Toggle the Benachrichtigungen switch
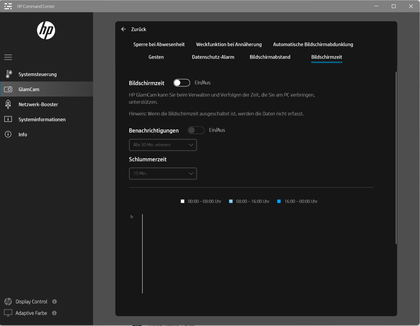Image resolution: width=420 pixels, height=326 pixels. tap(196, 130)
